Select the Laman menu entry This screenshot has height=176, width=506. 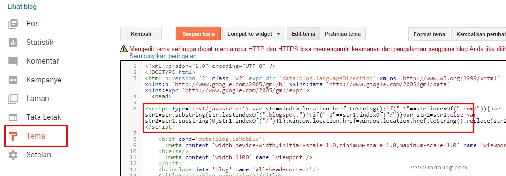point(38,99)
